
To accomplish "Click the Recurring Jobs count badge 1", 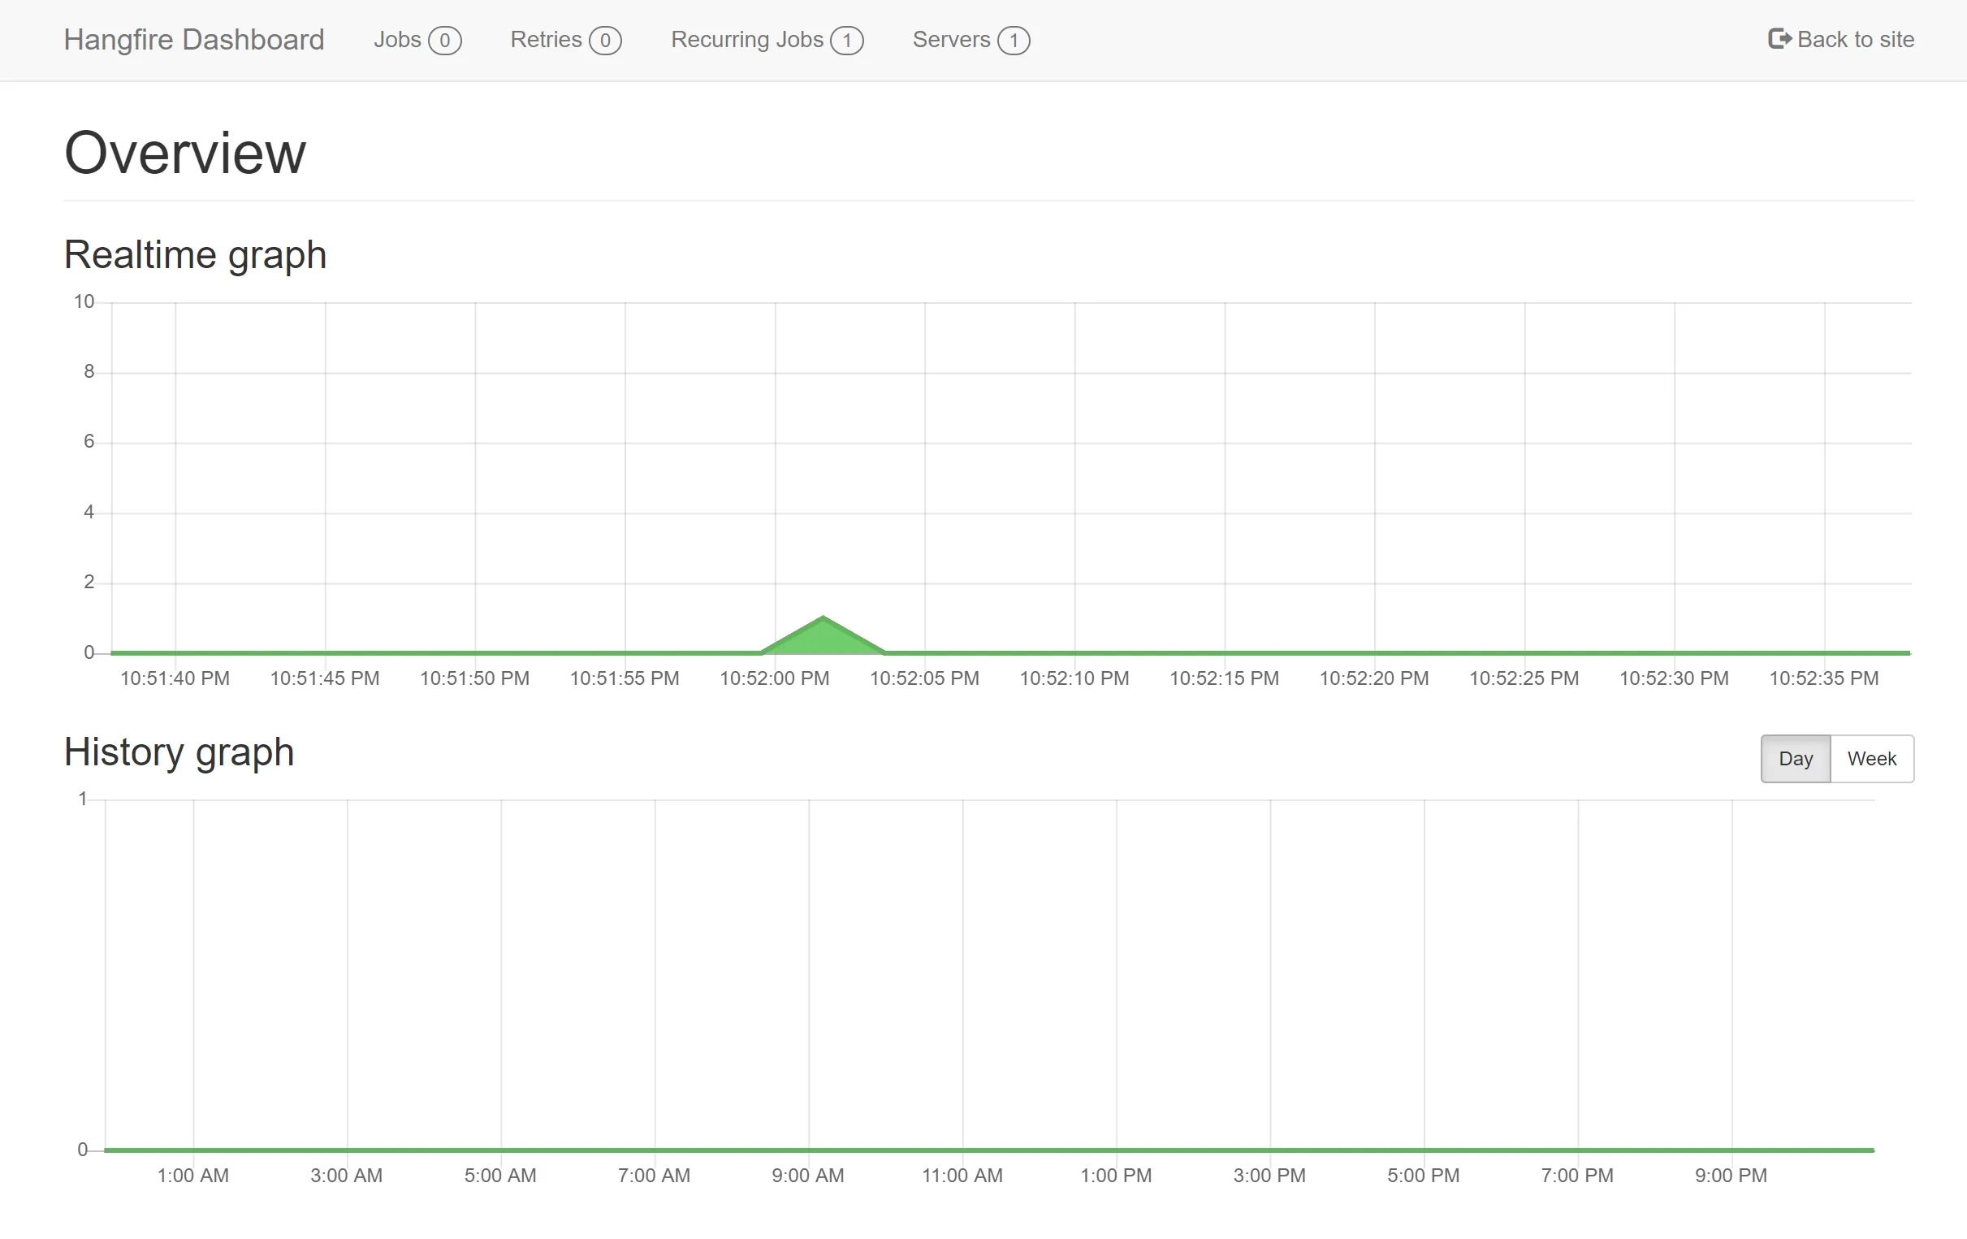I will [847, 40].
